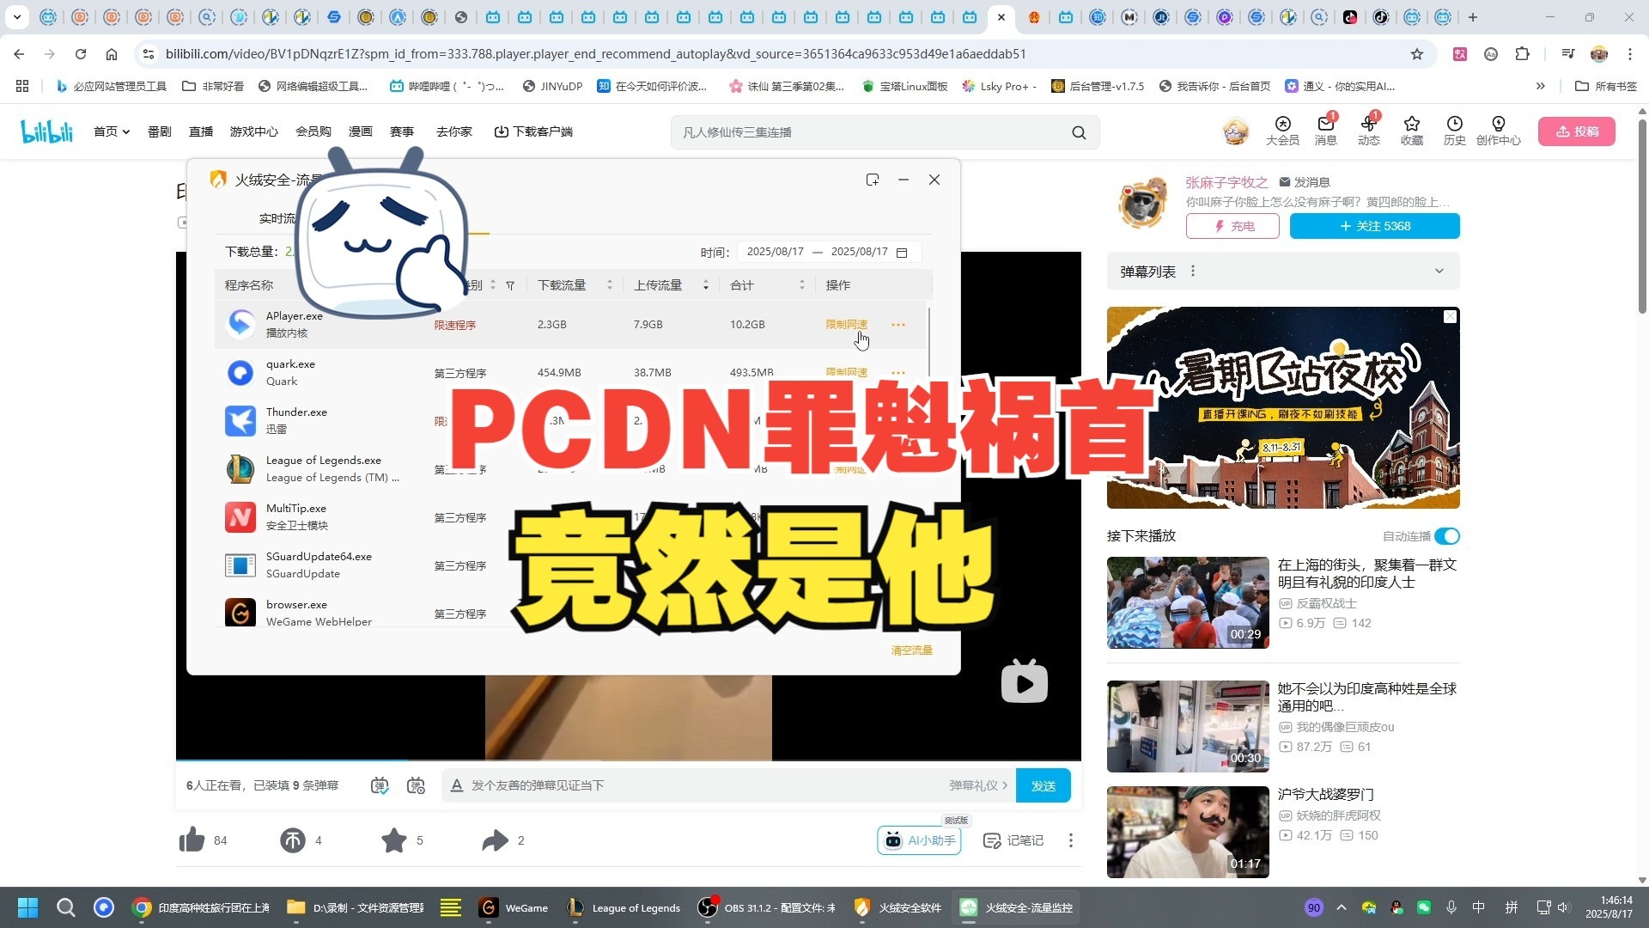Like the video with thumbs-up icon
The image size is (1649, 928).
[x=192, y=839]
